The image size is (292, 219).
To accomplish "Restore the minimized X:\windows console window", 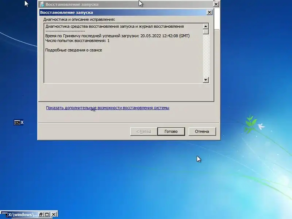I will coord(41,215).
